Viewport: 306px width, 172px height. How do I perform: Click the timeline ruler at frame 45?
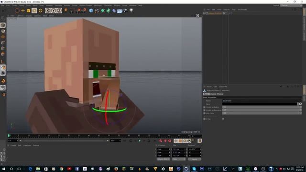tap(99, 136)
